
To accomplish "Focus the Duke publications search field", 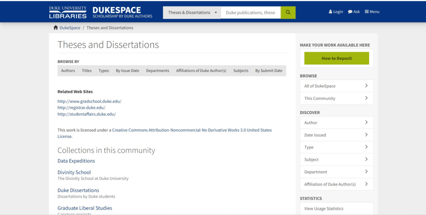I will [x=251, y=12].
